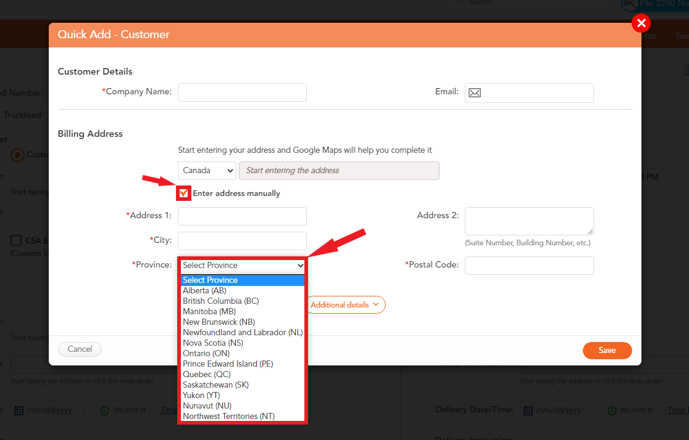This screenshot has height=440, width=689.
Task: Uncheck the Enter address manually checkbox
Action: point(183,193)
